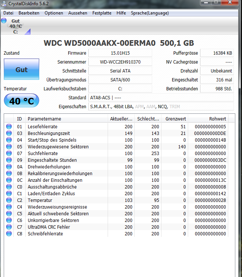Open the Optionen menu
This screenshot has width=242, height=277.
(x=54, y=13)
